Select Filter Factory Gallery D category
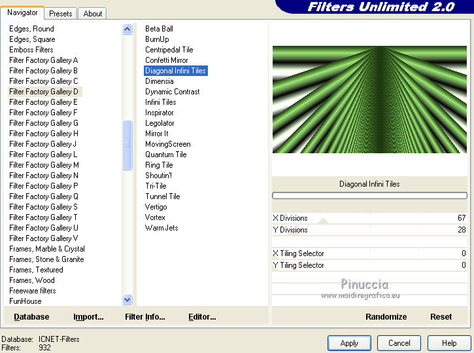The image size is (474, 353). point(44,92)
